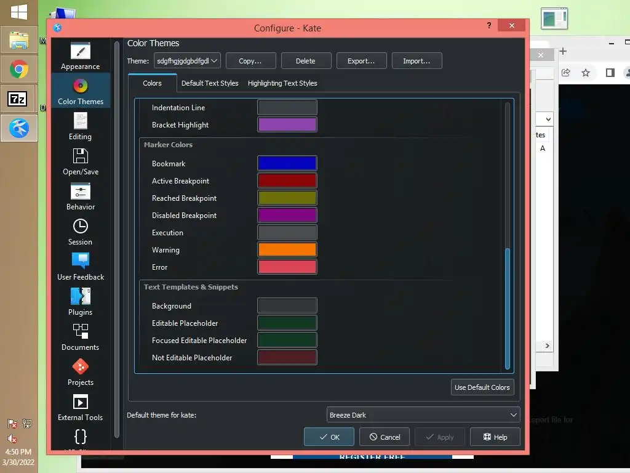The image size is (630, 473).
Task: Open the Behavior settings page
Action: (81, 196)
